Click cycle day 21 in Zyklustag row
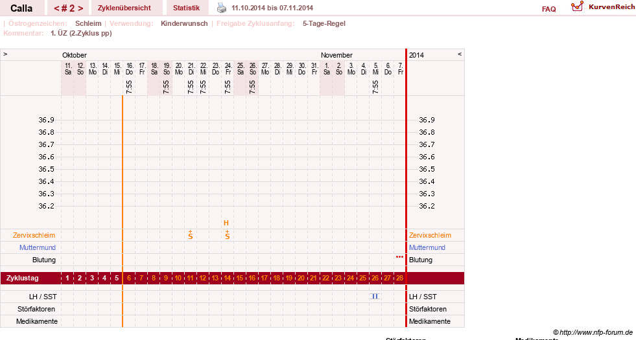Viewport: 636px width, 340px height. [313, 278]
